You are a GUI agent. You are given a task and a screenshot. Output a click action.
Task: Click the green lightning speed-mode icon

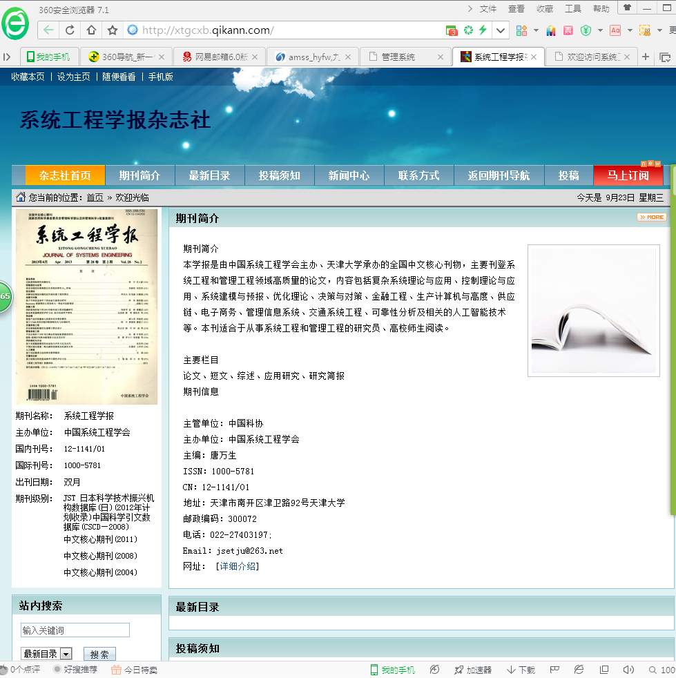(x=483, y=30)
